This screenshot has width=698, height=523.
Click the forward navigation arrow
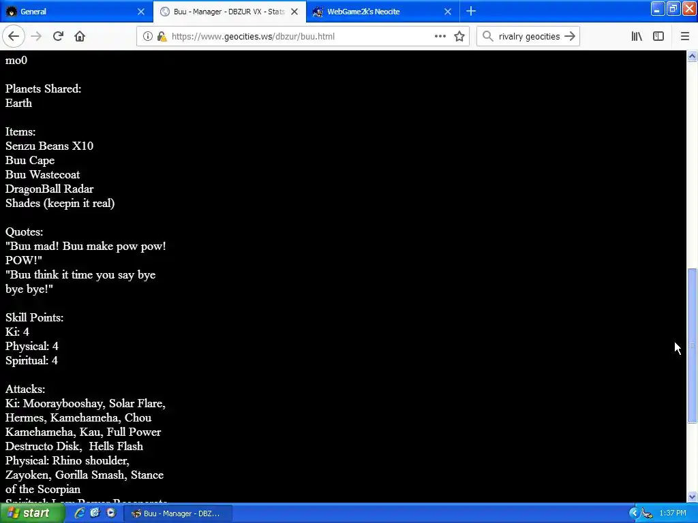pos(36,37)
